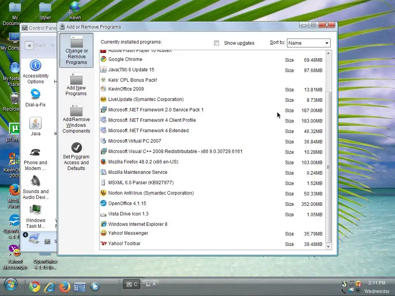Select the Google Chrome program icon in list
The image size is (395, 296).
[103, 59]
